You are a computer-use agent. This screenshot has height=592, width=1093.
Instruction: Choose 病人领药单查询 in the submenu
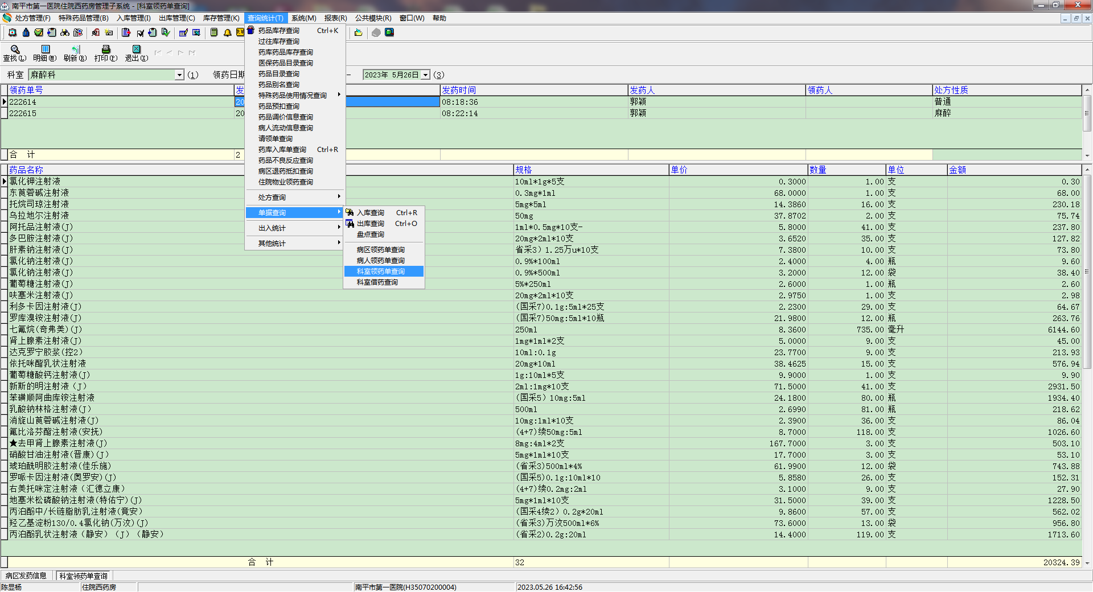(384, 261)
